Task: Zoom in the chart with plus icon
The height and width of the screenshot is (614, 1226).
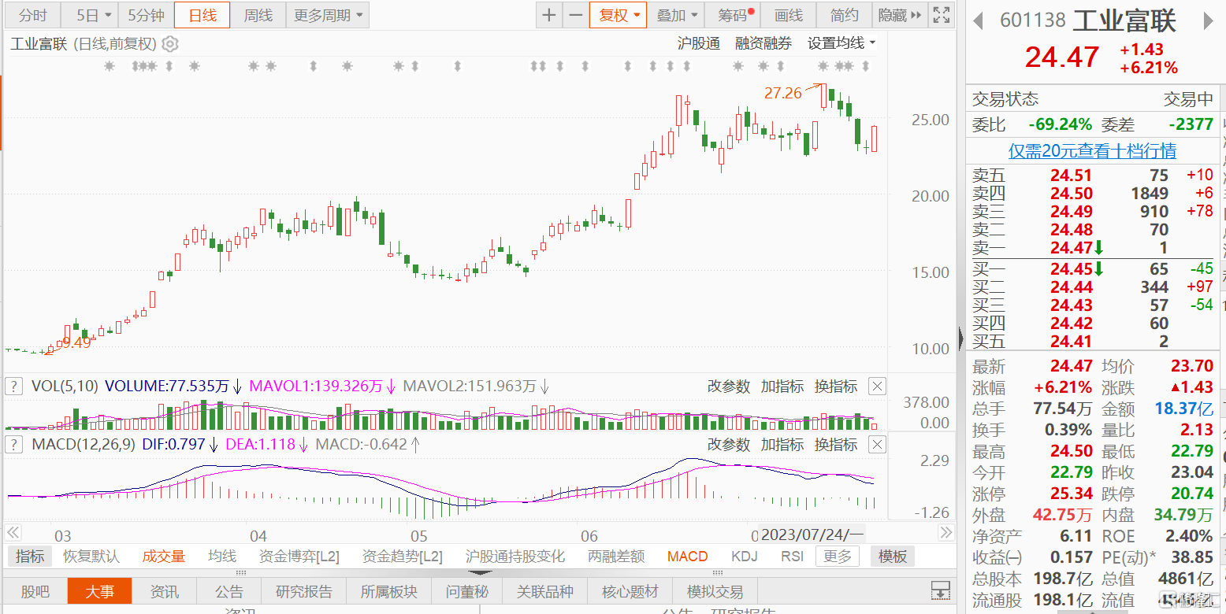Action: point(549,15)
